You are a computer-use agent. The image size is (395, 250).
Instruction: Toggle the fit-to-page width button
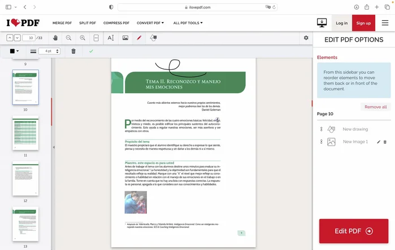(96, 38)
